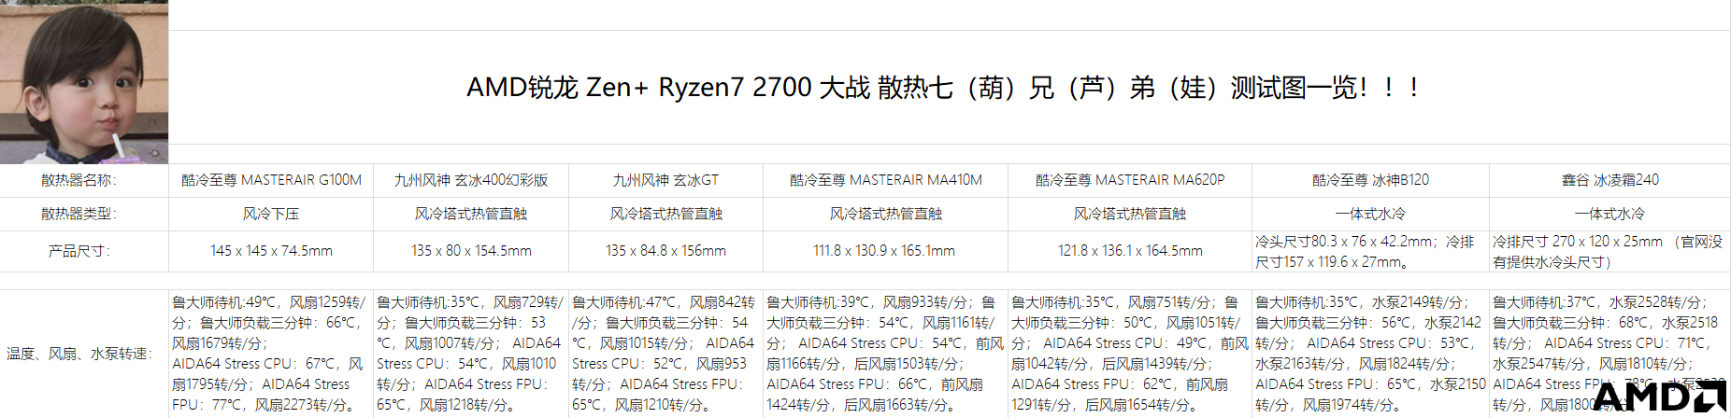Select 风冷塔式热管直触 under MASTERAIR MA410M
Screen dimensions: 1731x418
885,214
